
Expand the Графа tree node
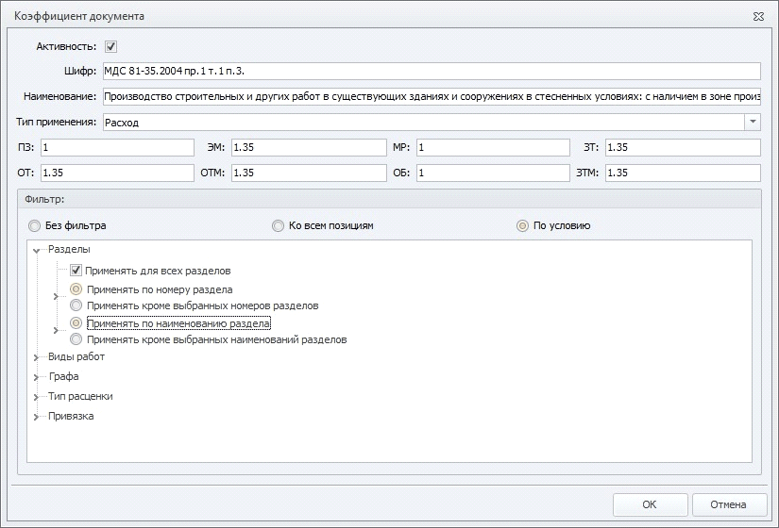point(37,378)
